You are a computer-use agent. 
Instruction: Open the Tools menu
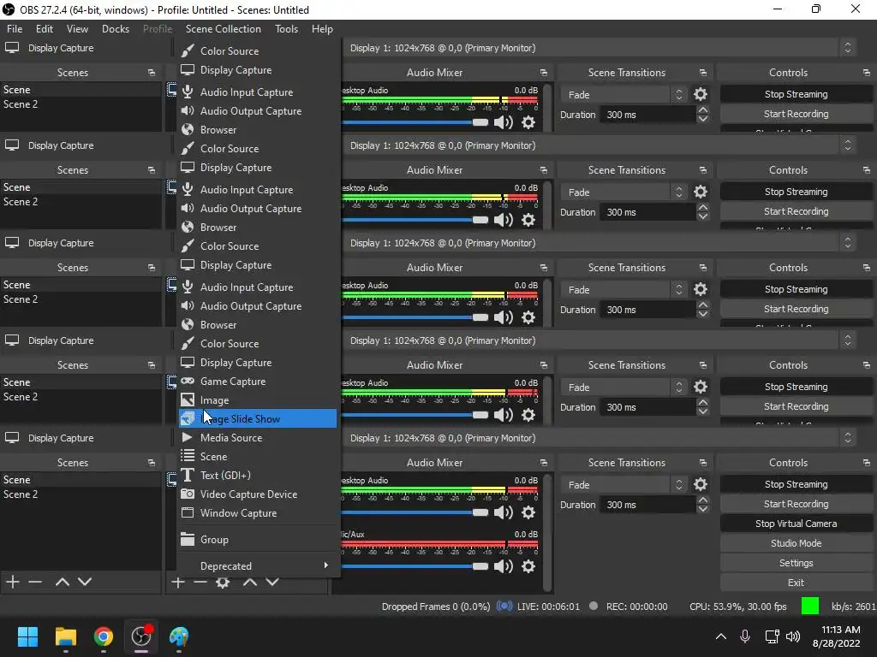pos(286,29)
